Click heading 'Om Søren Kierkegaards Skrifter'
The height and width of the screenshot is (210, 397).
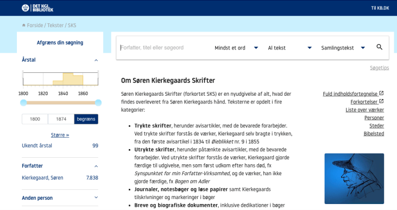click(168, 81)
